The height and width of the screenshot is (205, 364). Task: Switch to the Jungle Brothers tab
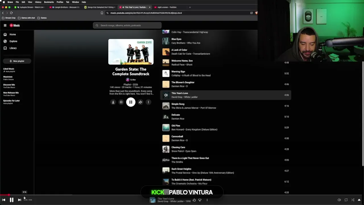66,7
